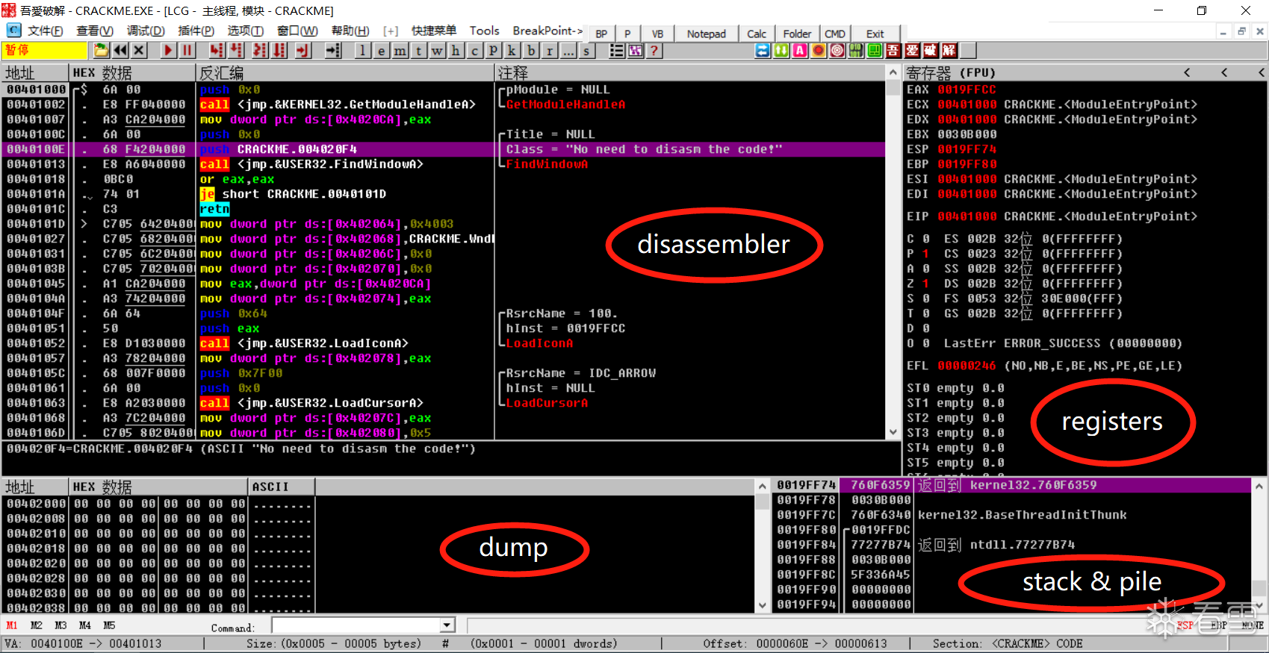Click the CMD button
Viewport: 1269px width, 653px height.
[x=835, y=34]
